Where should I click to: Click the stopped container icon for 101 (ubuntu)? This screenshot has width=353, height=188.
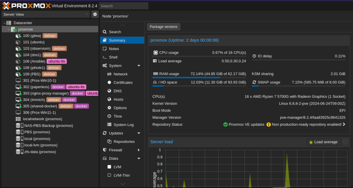click(x=18, y=42)
